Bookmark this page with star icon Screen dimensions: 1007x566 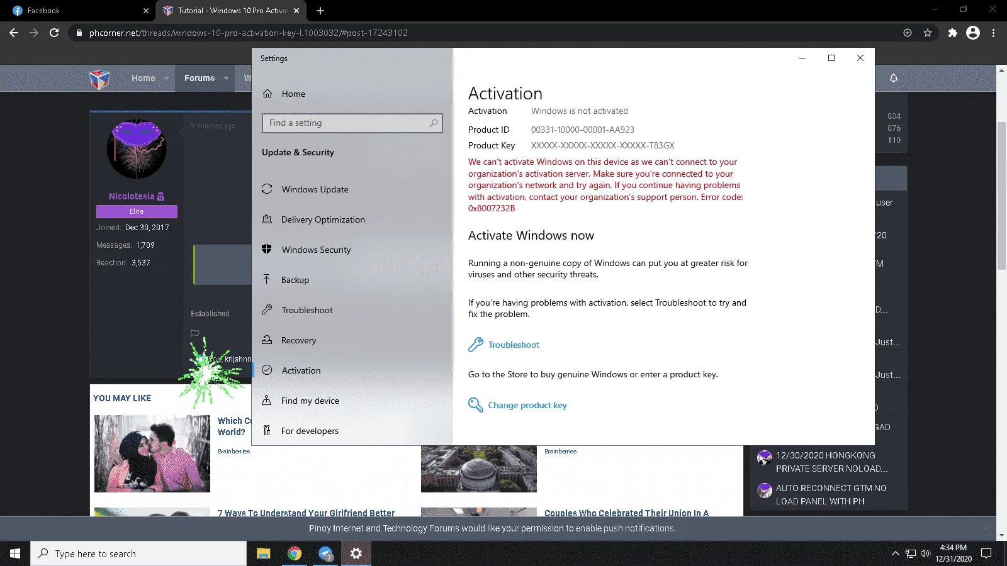[x=928, y=33]
